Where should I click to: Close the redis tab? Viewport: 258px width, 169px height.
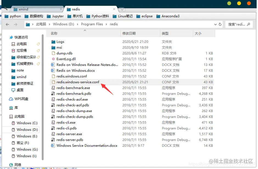click(x=114, y=9)
